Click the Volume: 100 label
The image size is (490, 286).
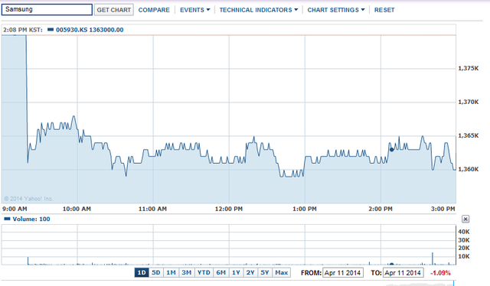tap(31, 219)
